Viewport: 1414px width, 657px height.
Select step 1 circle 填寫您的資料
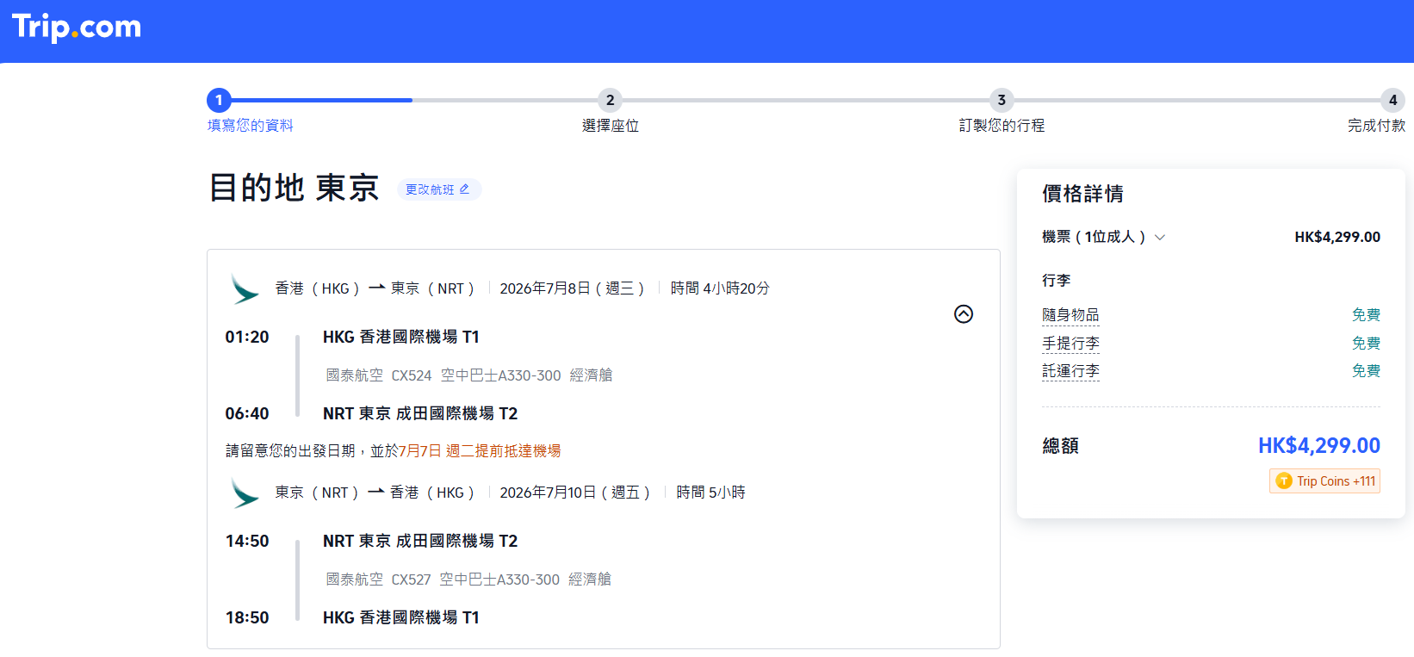pos(219,100)
